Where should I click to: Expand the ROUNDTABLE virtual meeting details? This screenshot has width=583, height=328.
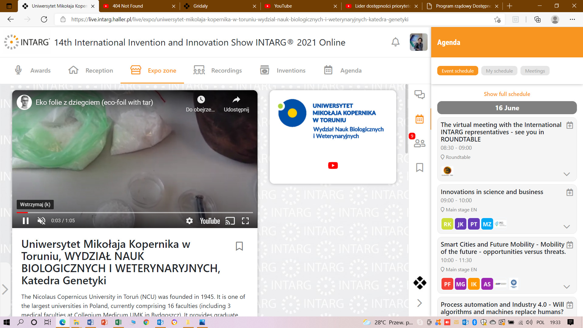(567, 174)
